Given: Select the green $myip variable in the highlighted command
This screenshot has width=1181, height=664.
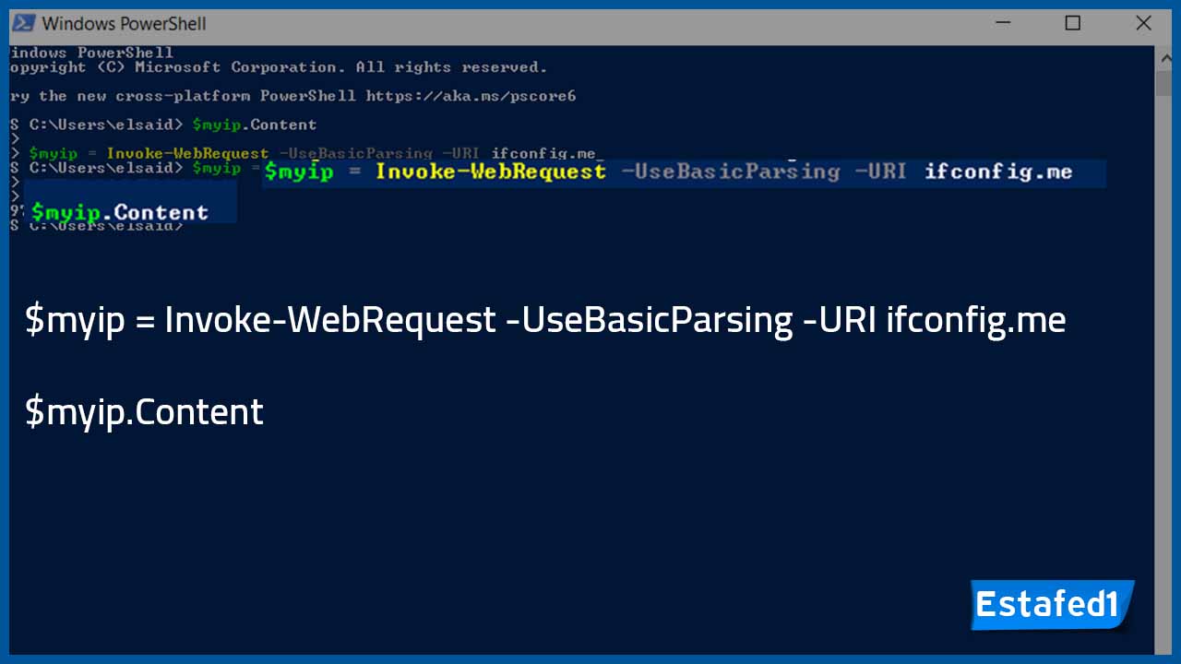Looking at the screenshot, I should (x=298, y=172).
